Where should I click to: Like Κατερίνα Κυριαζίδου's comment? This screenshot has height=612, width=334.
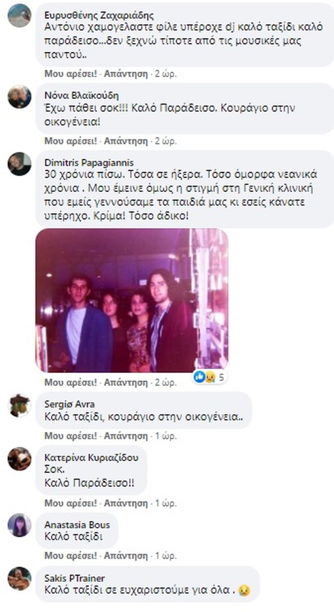tap(71, 503)
